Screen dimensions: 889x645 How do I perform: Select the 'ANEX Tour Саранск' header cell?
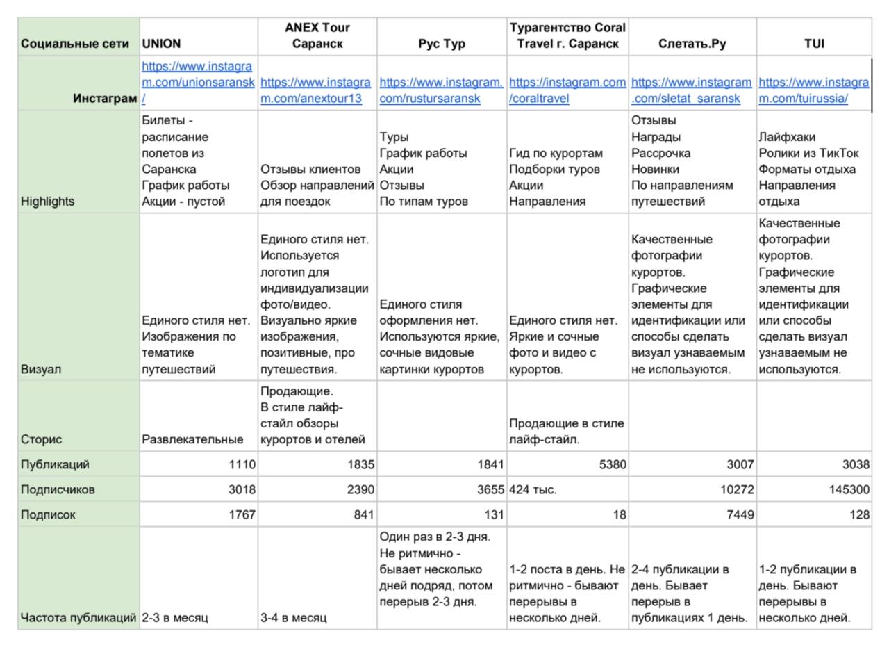[317, 37]
